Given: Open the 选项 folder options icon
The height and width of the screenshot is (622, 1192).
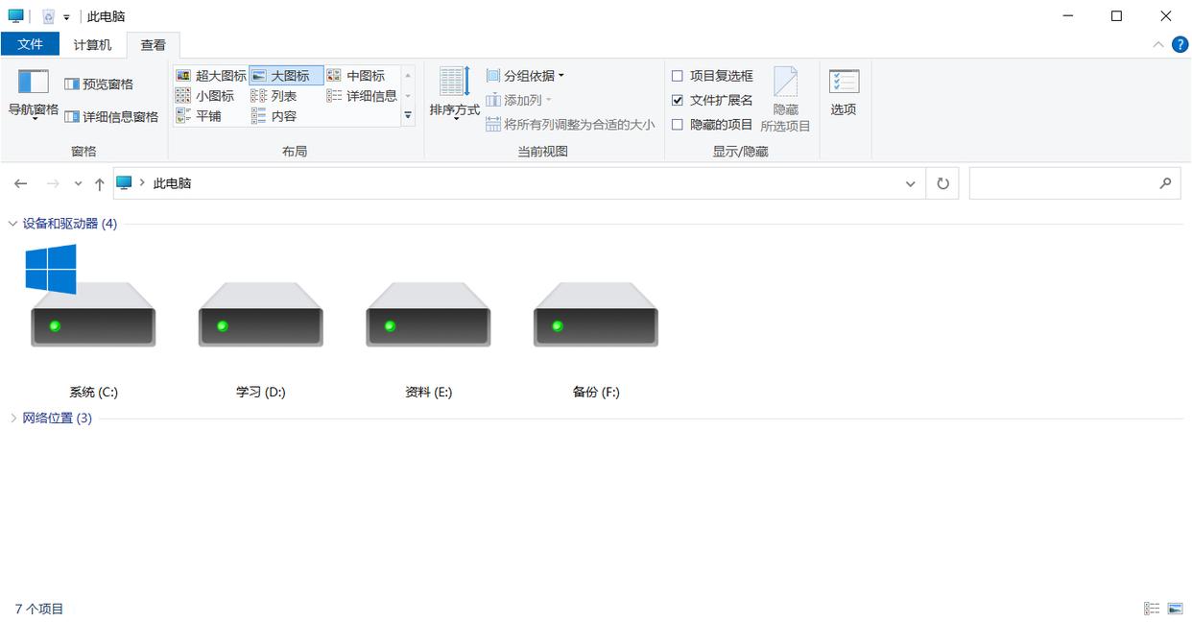Looking at the screenshot, I should pos(844,93).
